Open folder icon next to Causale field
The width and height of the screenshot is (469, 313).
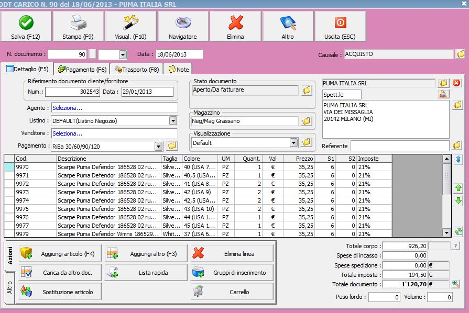[460, 54]
